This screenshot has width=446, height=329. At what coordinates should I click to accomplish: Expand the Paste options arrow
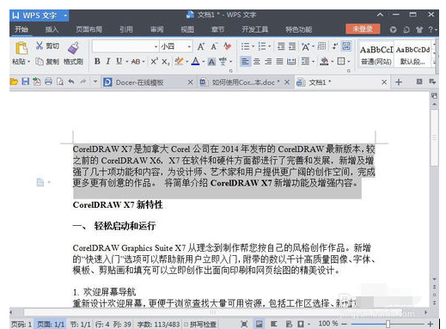[28, 62]
